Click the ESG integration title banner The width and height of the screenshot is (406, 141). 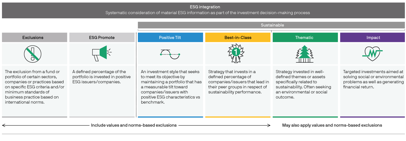pyautogui.click(x=204, y=10)
